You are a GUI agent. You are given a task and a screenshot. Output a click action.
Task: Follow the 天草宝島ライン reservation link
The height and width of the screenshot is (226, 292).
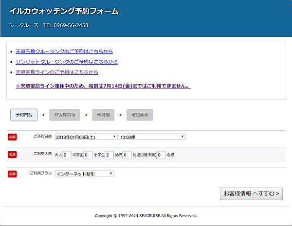click(56, 72)
